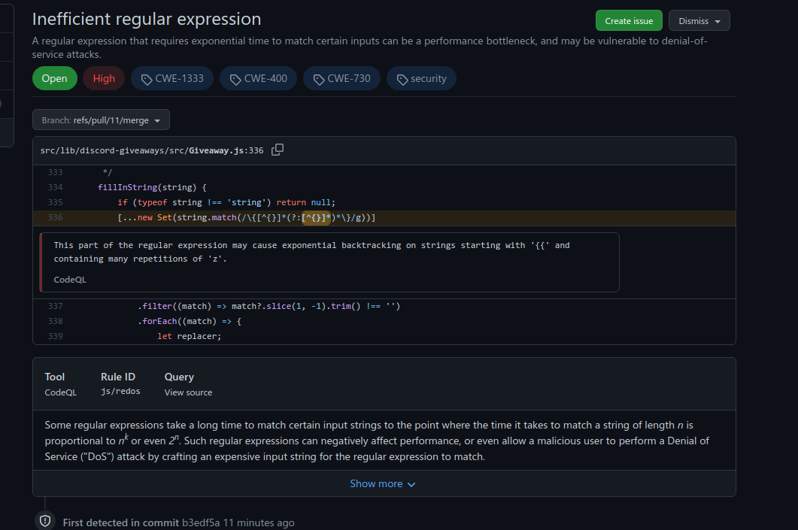
Task: Copy the Giveaway.js file path
Action: (277, 150)
